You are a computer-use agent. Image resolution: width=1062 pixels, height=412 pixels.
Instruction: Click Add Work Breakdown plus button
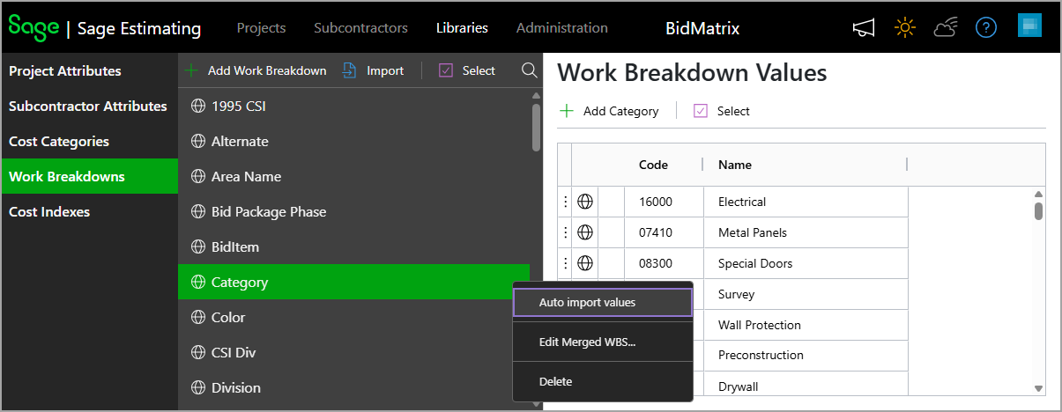pyautogui.click(x=256, y=70)
